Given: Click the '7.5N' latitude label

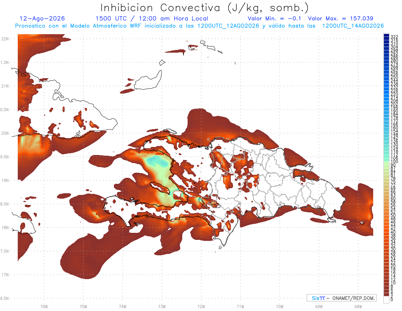Looking at the screenshot, I should [5, 251].
